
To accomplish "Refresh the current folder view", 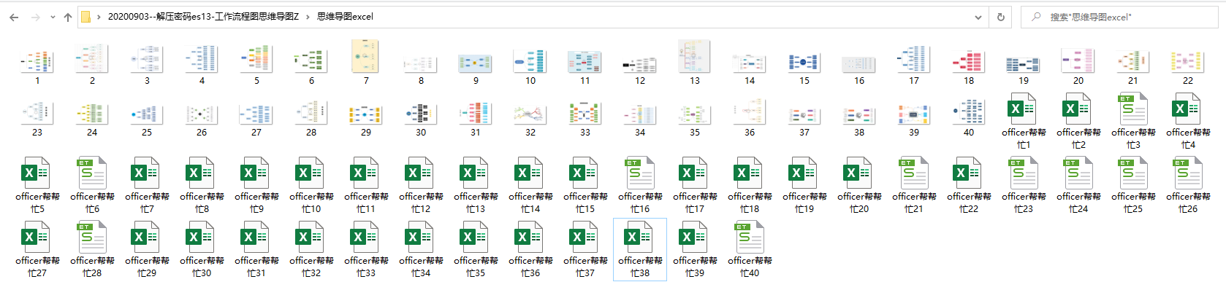I will click(x=1001, y=17).
